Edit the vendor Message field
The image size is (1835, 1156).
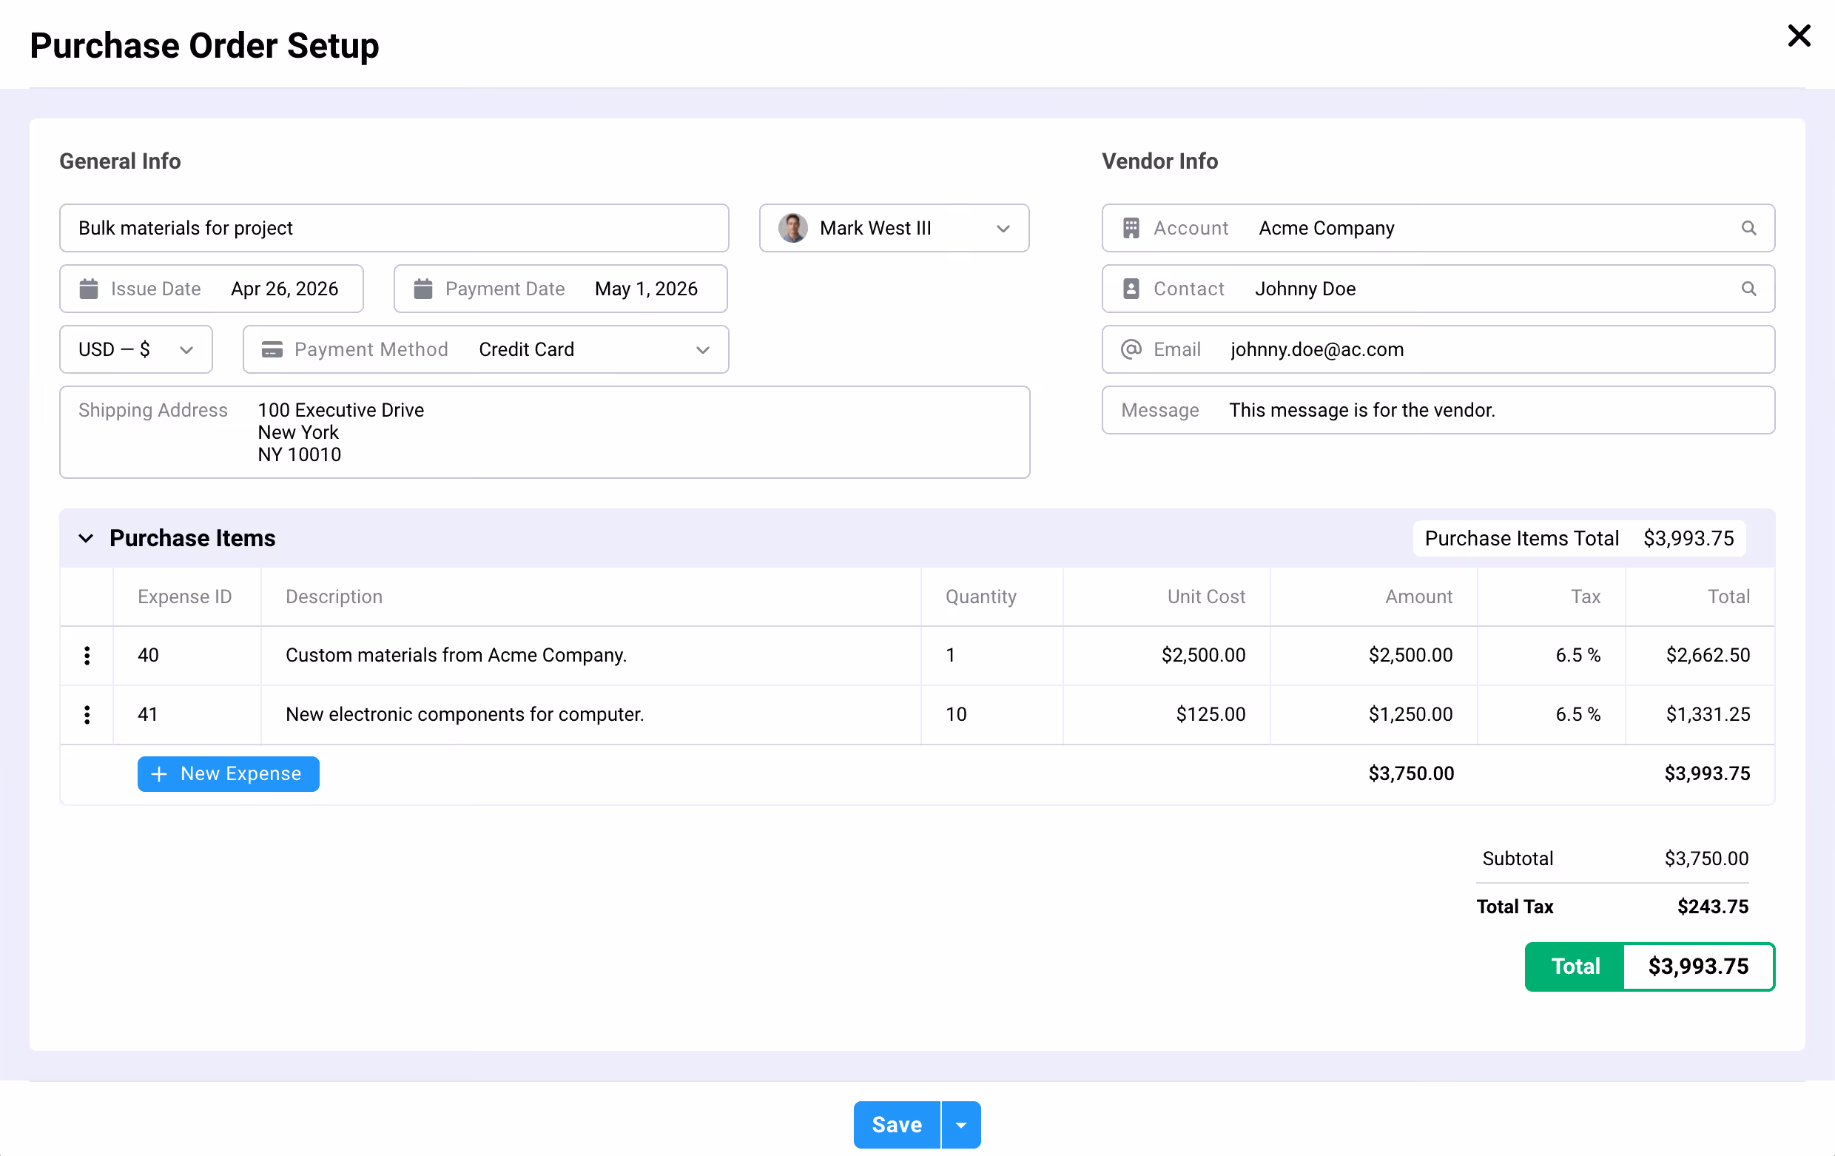[x=1438, y=410]
